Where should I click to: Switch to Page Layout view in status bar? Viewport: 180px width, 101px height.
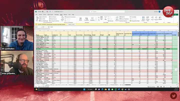[x=161, y=87]
